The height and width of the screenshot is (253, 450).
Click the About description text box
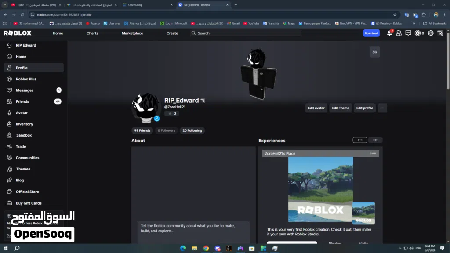193,232
